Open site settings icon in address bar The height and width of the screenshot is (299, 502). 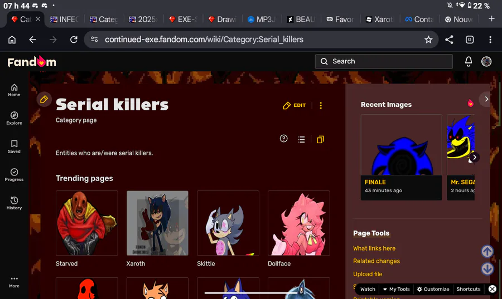pos(94,40)
